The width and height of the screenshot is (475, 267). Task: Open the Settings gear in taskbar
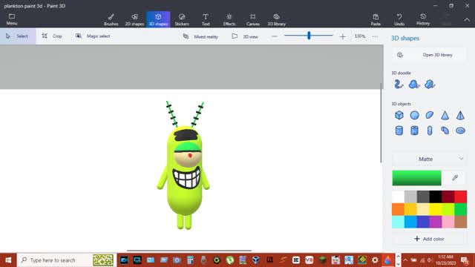375,260
